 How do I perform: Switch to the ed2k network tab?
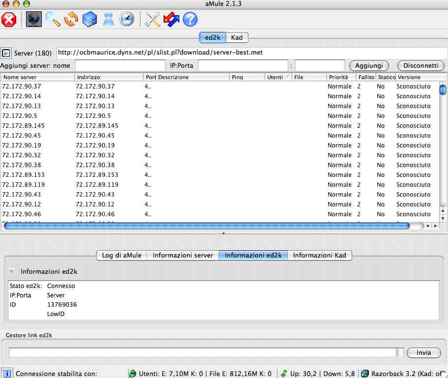point(213,37)
